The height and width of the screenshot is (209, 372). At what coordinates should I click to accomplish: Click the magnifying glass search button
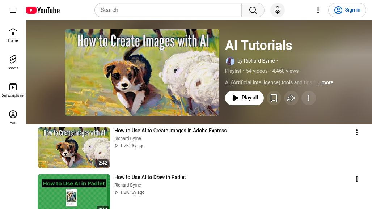click(x=253, y=10)
